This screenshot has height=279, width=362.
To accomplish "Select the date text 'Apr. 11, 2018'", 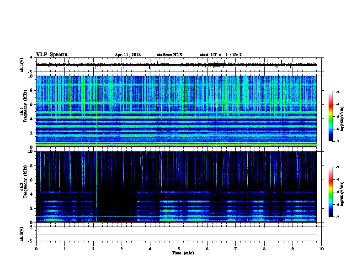I will click(128, 55).
